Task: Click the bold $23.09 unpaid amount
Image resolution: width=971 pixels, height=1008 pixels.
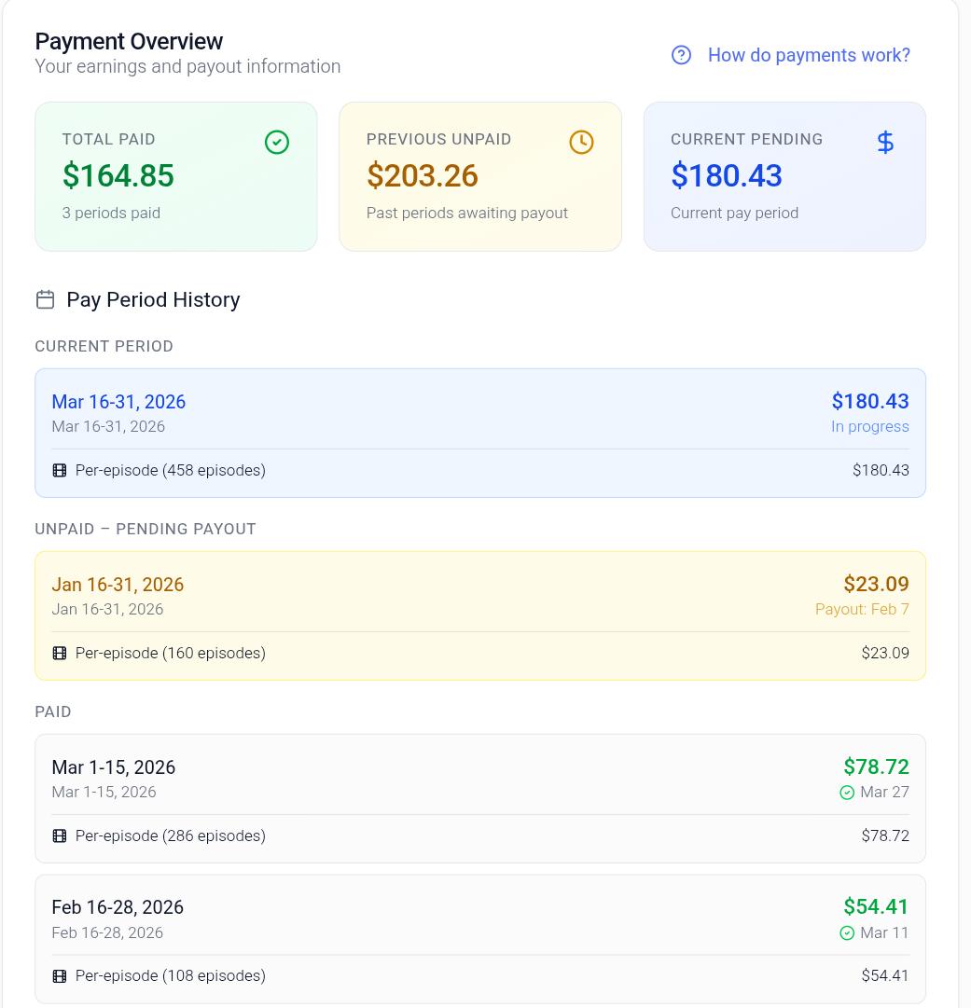Action: (x=876, y=584)
